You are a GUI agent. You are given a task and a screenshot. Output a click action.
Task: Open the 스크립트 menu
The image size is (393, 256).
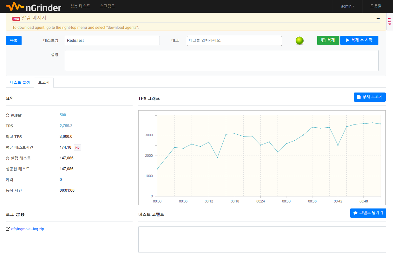point(107,6)
